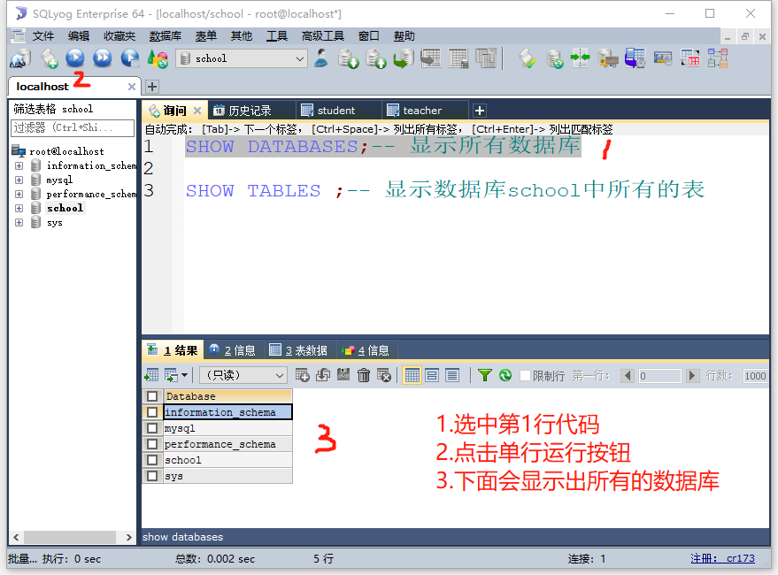Click the export result set icon
778x575 pixels.
[x=151, y=376]
